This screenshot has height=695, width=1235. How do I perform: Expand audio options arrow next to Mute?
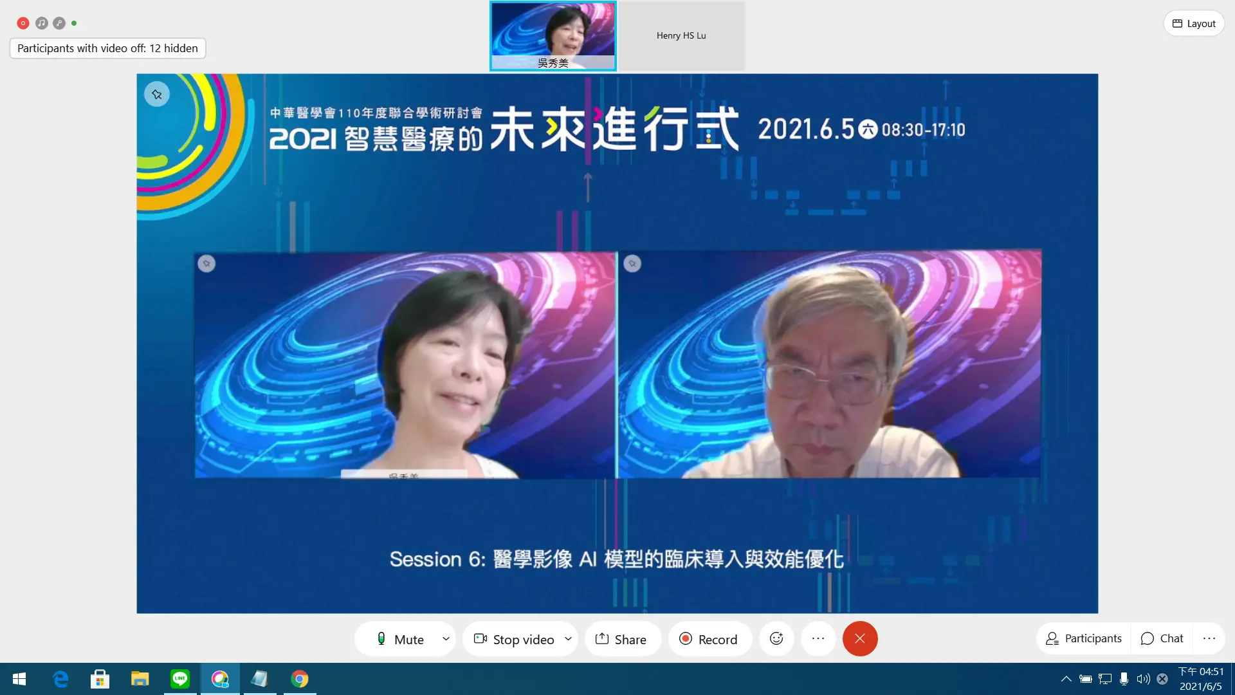(446, 639)
